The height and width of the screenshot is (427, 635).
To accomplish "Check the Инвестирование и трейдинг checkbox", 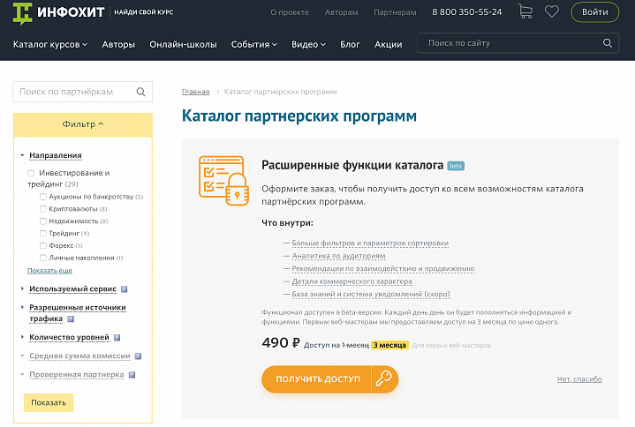I will coord(31,173).
